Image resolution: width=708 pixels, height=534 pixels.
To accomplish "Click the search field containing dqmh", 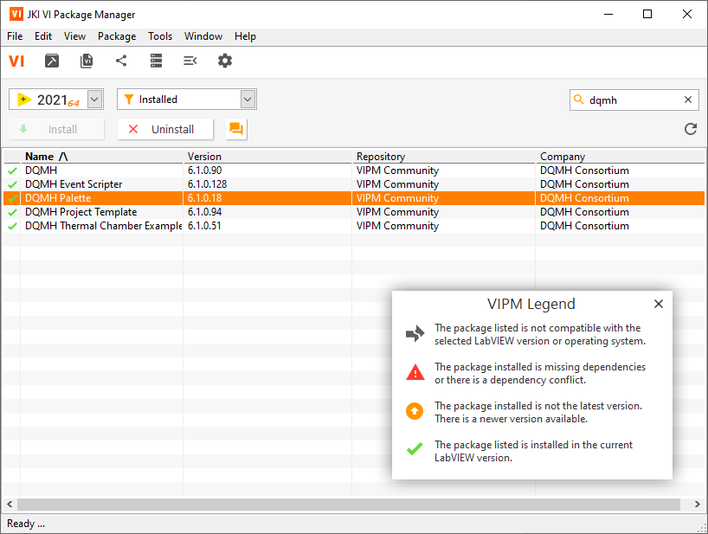I will (x=634, y=100).
